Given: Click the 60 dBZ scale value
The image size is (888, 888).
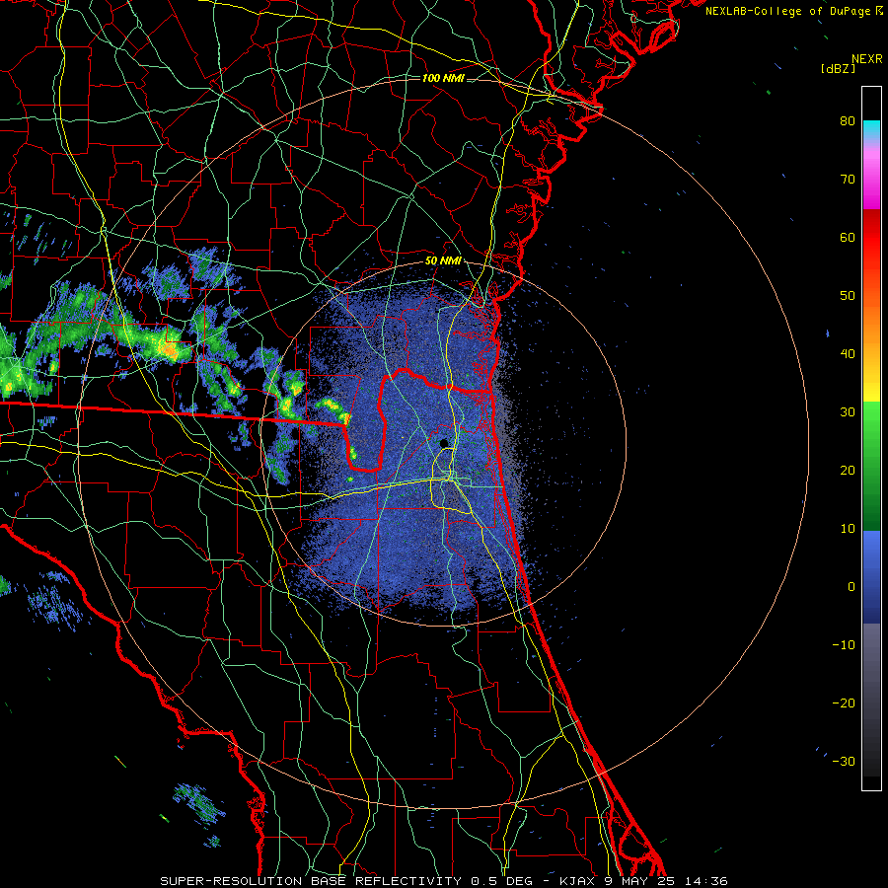Looking at the screenshot, I should pos(848,238).
